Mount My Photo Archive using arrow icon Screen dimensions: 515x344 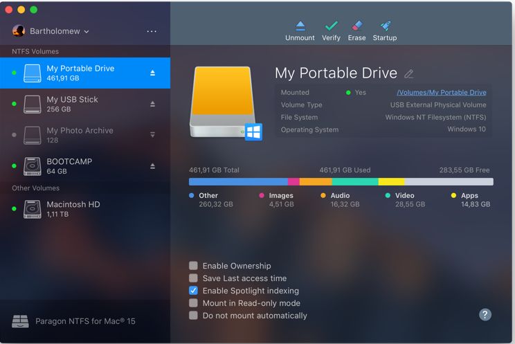152,135
